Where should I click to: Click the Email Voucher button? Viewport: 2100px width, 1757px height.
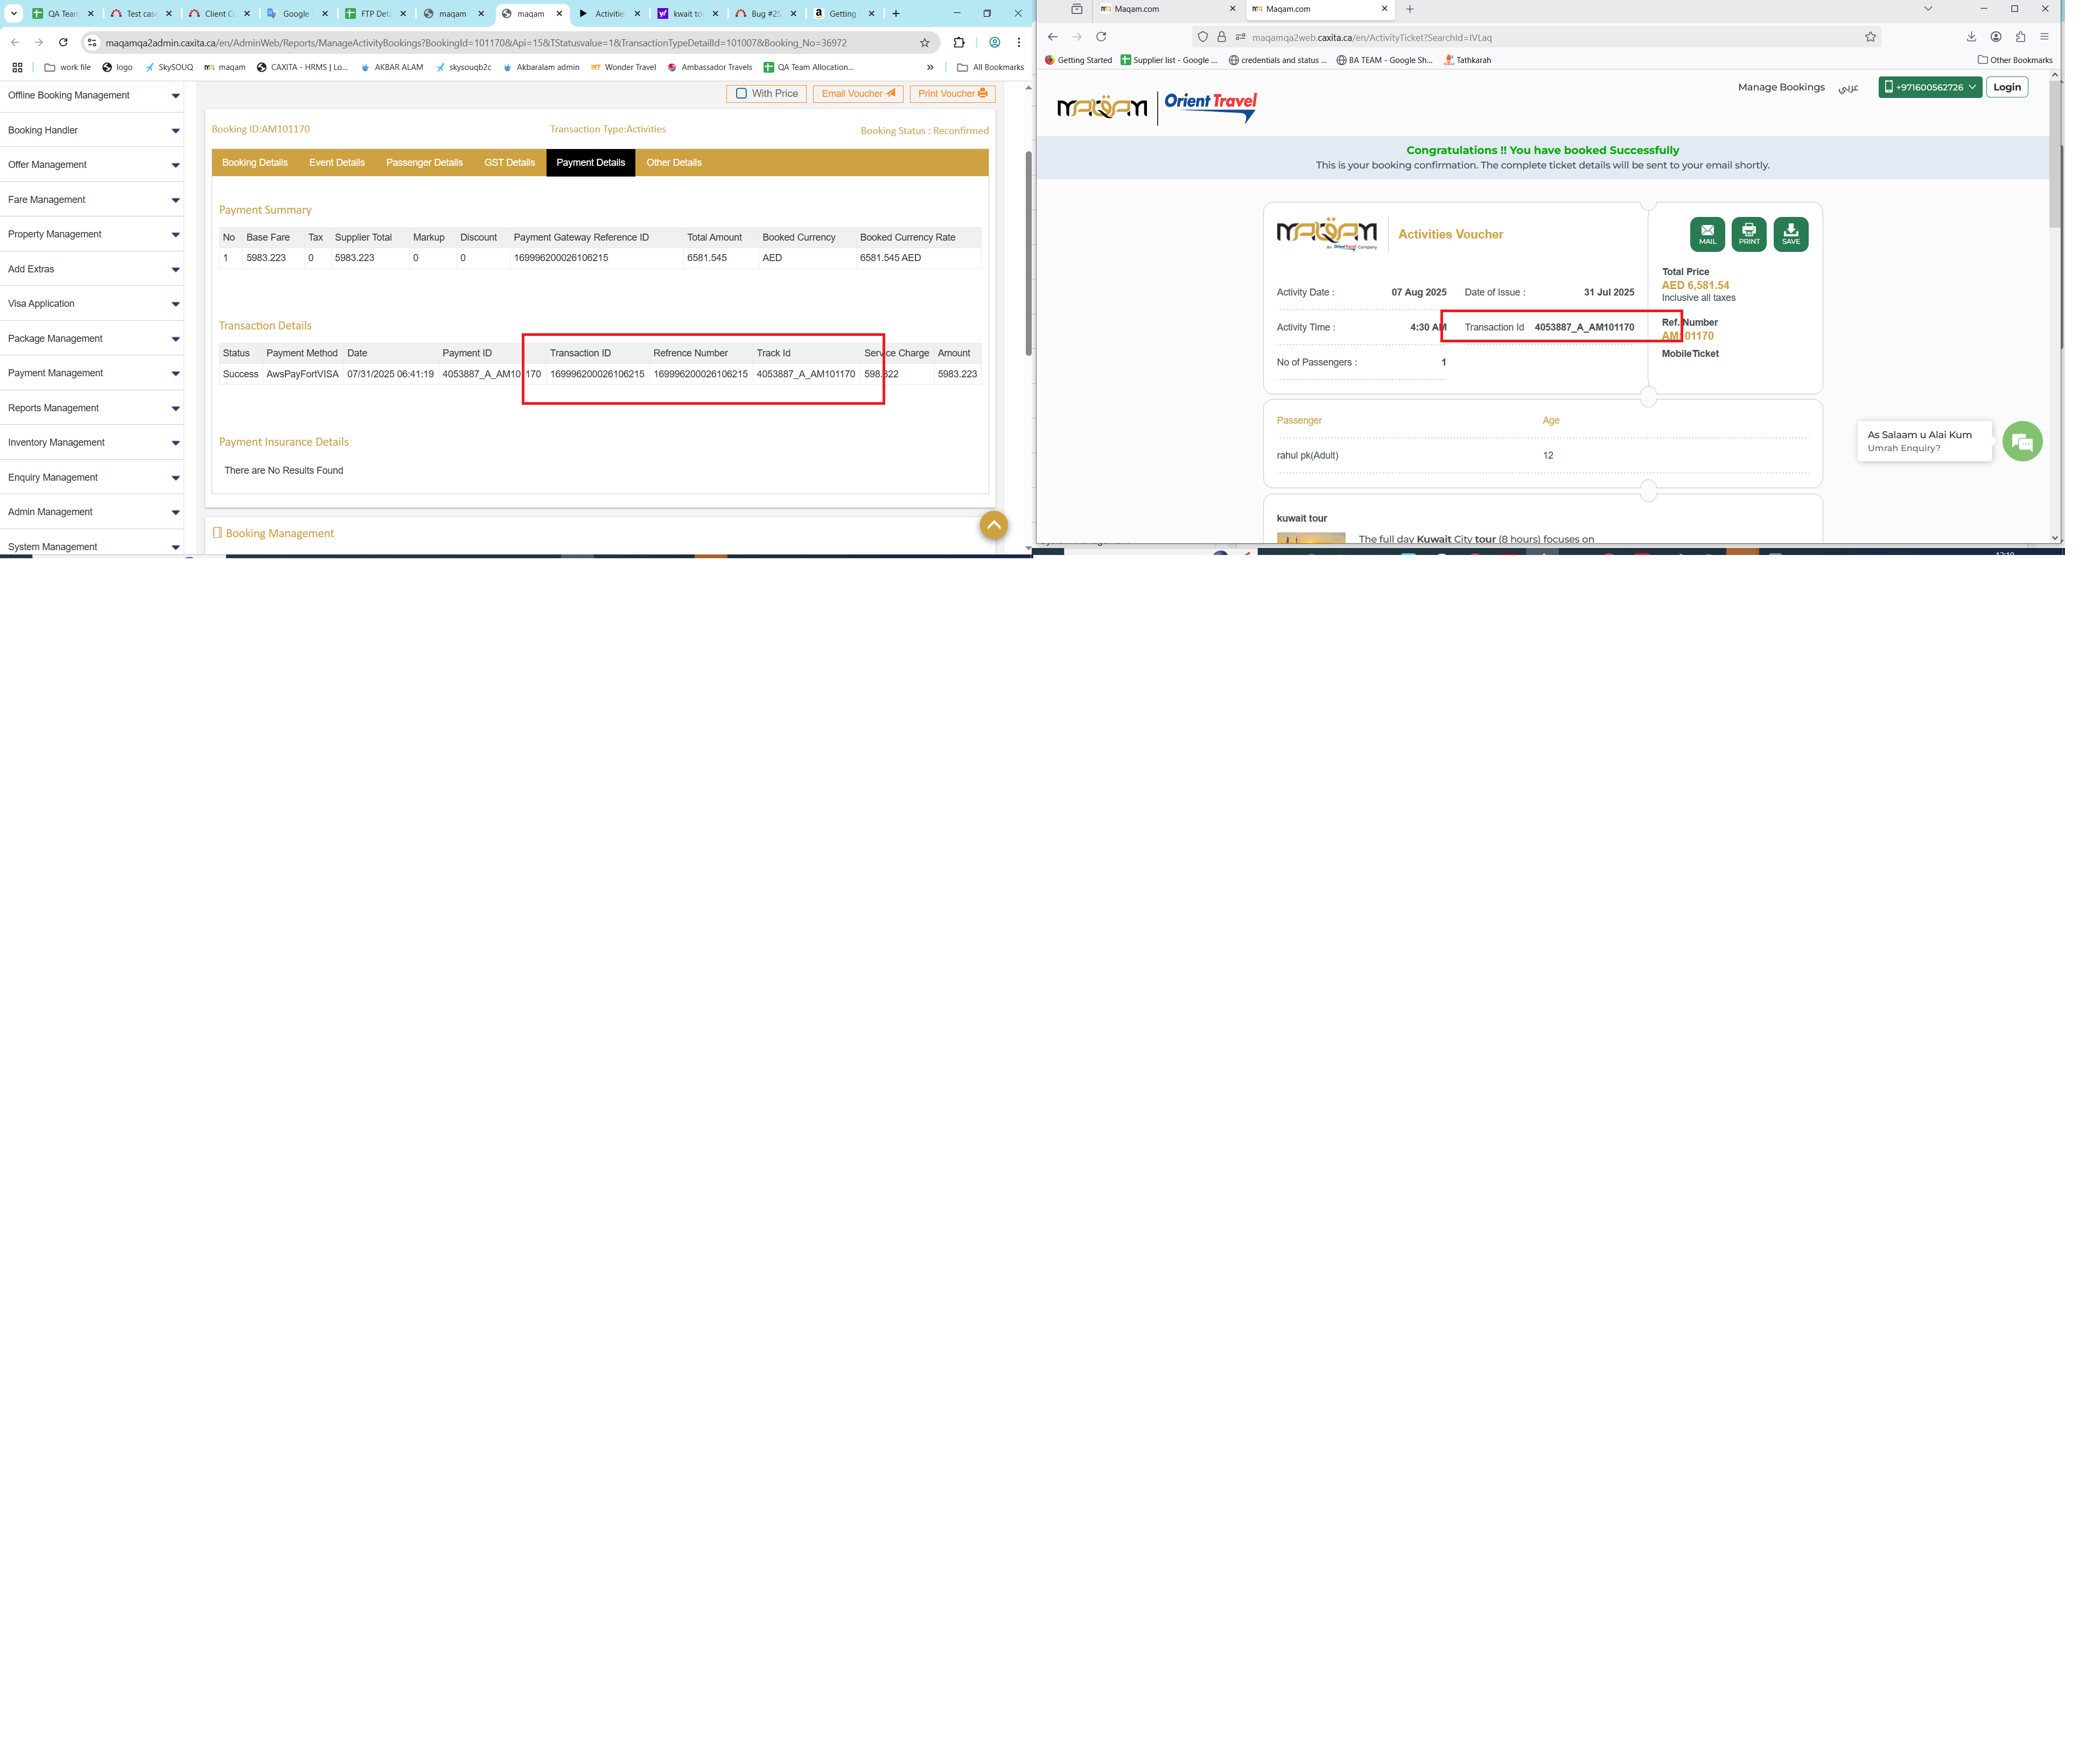(857, 94)
